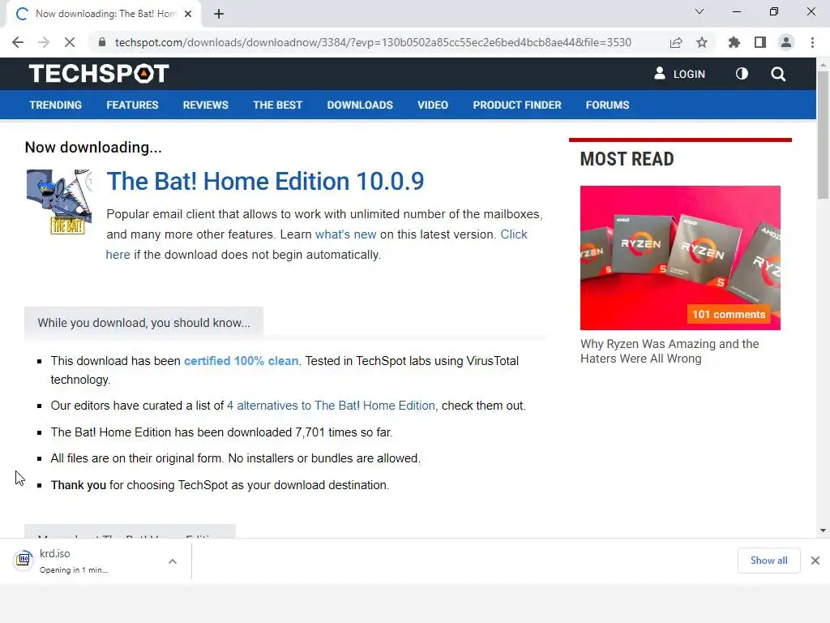Image resolution: width=830 pixels, height=623 pixels.
Task: Expand krd.iso download options chevron
Action: click(173, 561)
